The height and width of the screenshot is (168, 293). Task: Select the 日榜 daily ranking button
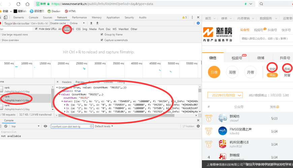pos(214,72)
